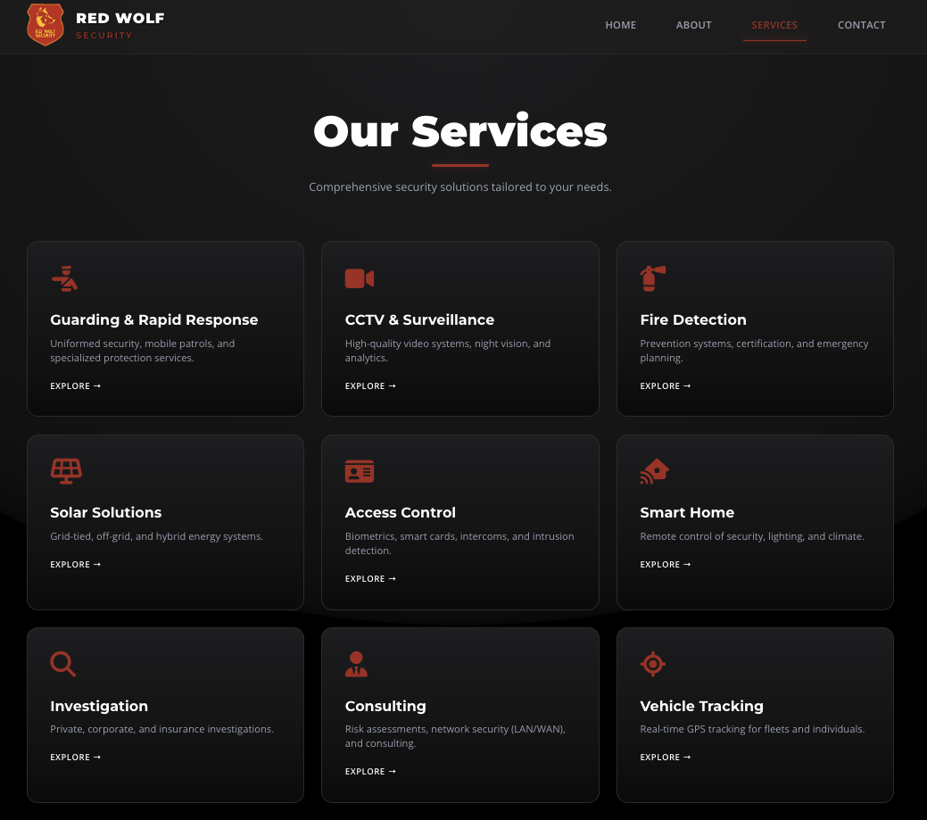This screenshot has width=927, height=820.
Task: Click the Access Control ID card icon
Action: click(360, 471)
